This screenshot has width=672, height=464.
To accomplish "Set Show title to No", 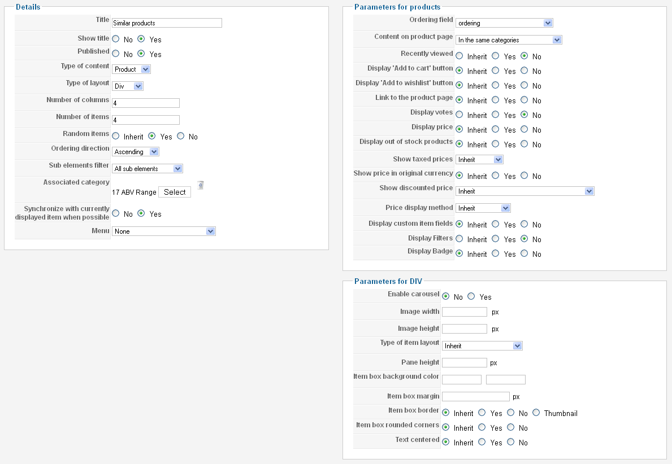I will point(116,40).
